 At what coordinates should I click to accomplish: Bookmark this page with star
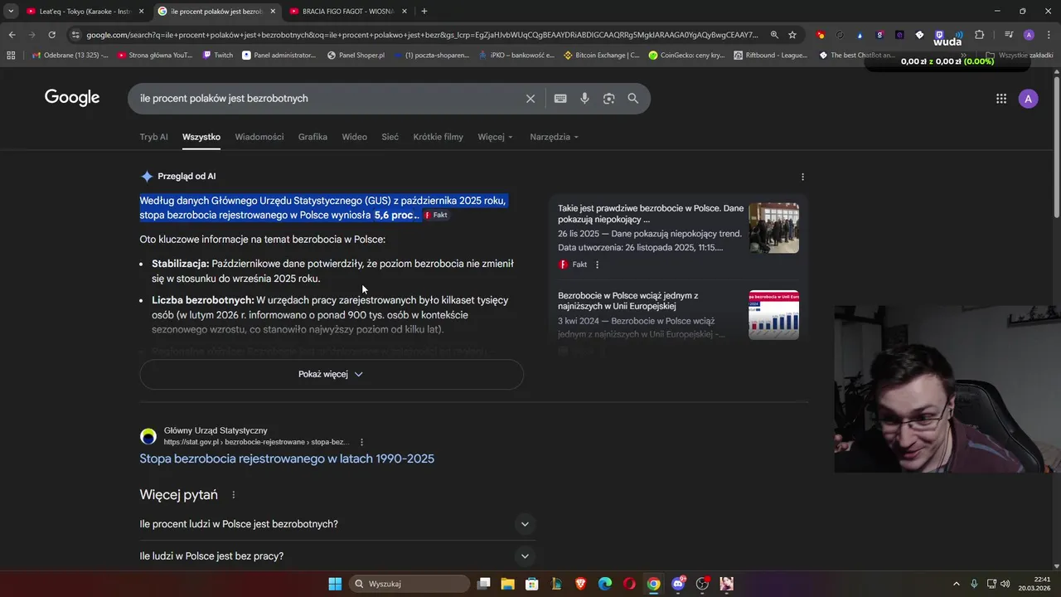[x=792, y=35]
